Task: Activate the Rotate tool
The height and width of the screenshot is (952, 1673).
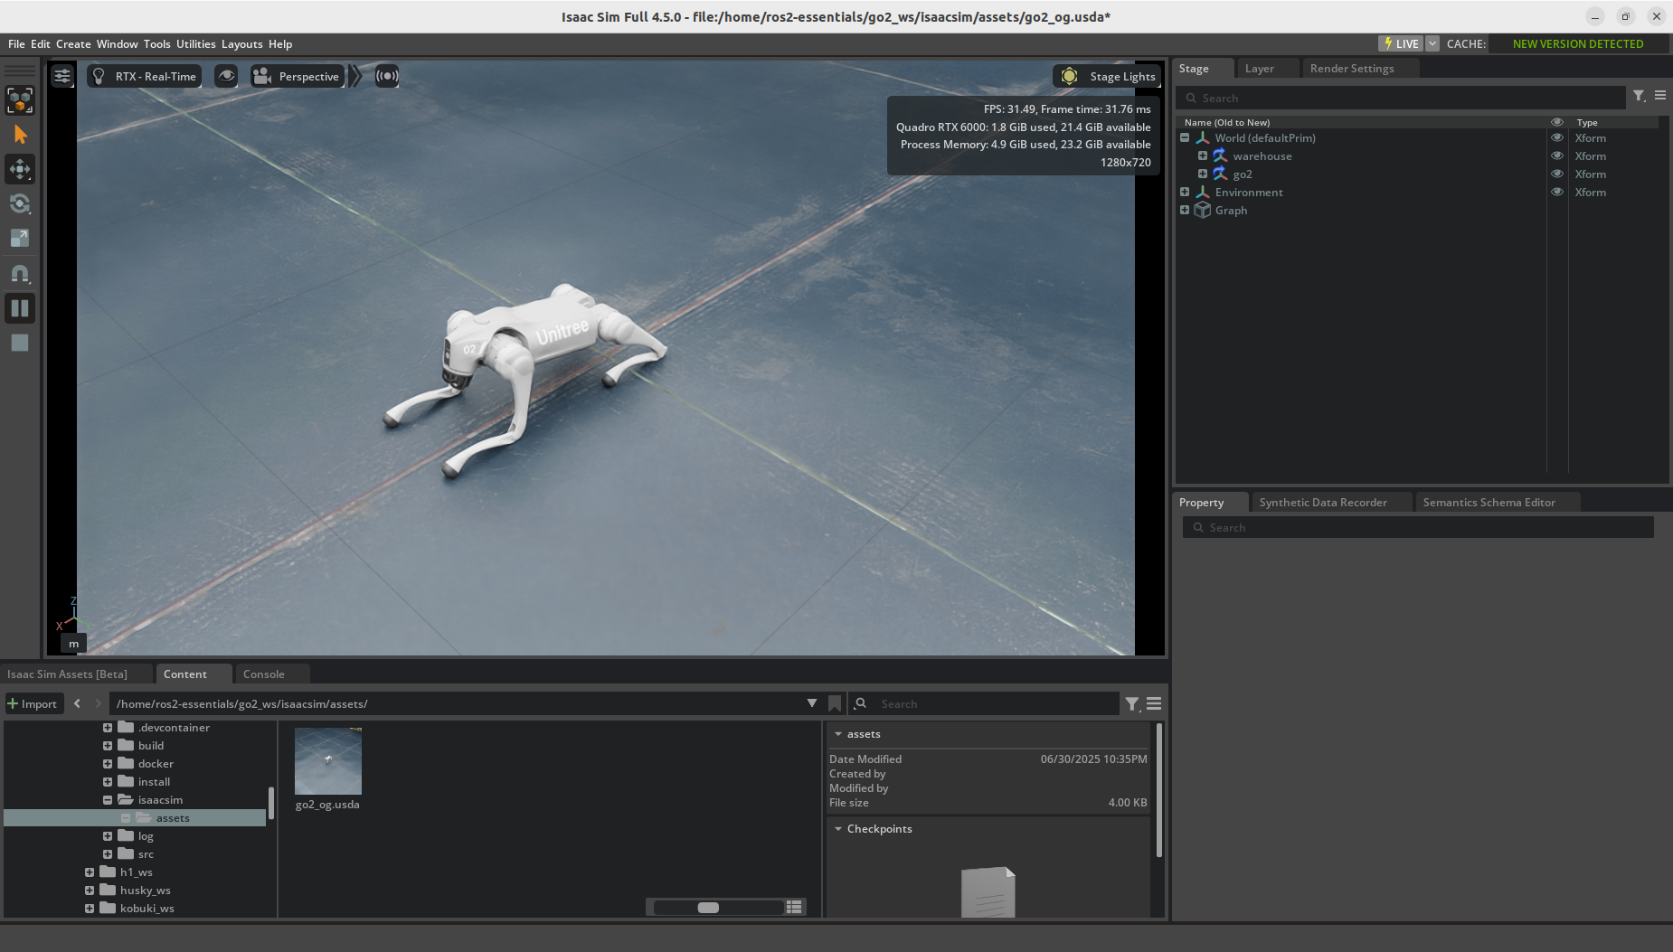Action: (x=20, y=203)
